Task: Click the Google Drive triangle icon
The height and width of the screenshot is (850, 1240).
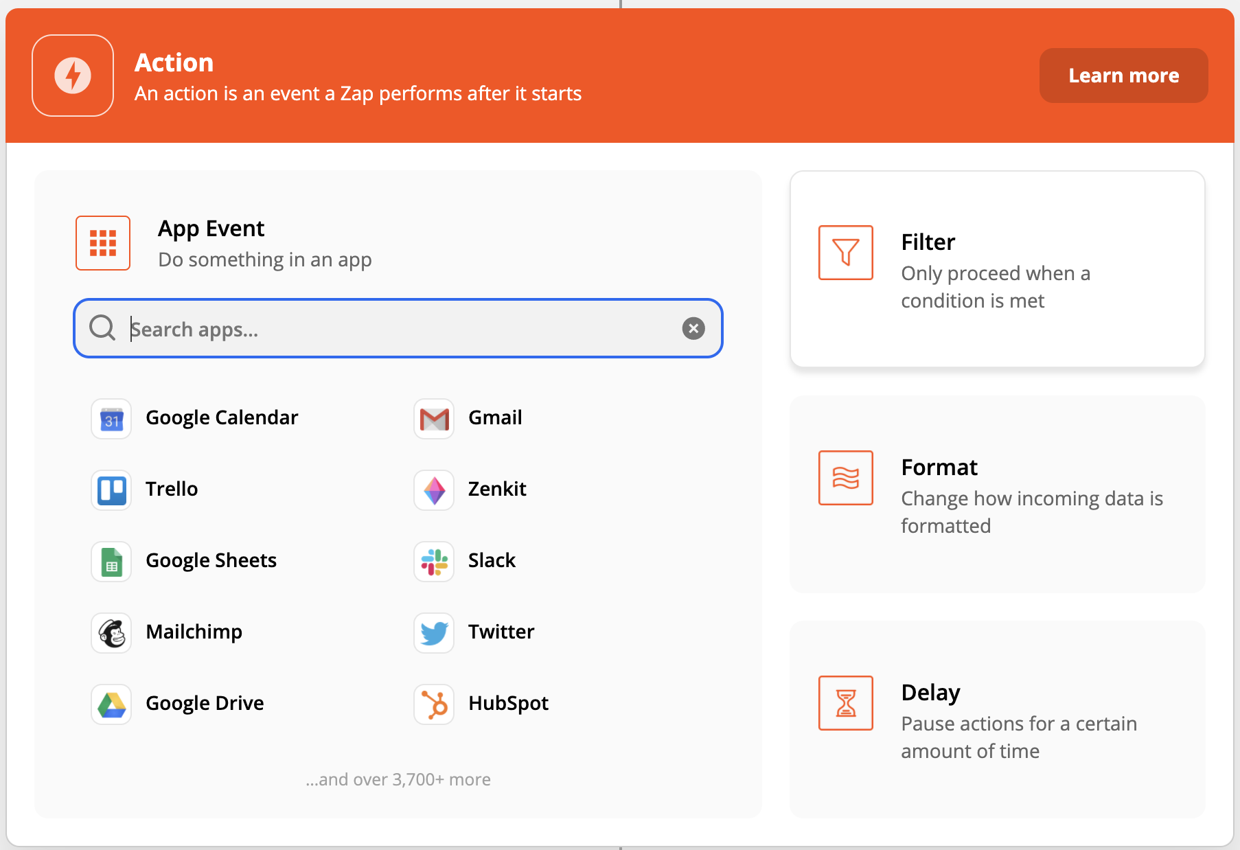Action: pyautogui.click(x=111, y=704)
